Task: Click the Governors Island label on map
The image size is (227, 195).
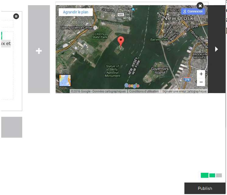Action: pyautogui.click(x=159, y=71)
